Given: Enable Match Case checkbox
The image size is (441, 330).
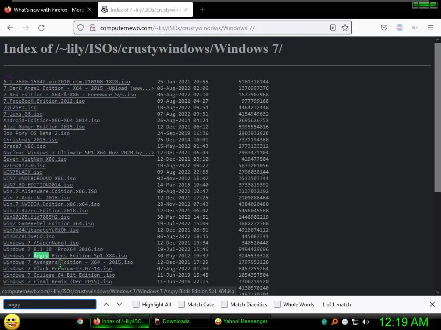Looking at the screenshot, I should click(181, 304).
